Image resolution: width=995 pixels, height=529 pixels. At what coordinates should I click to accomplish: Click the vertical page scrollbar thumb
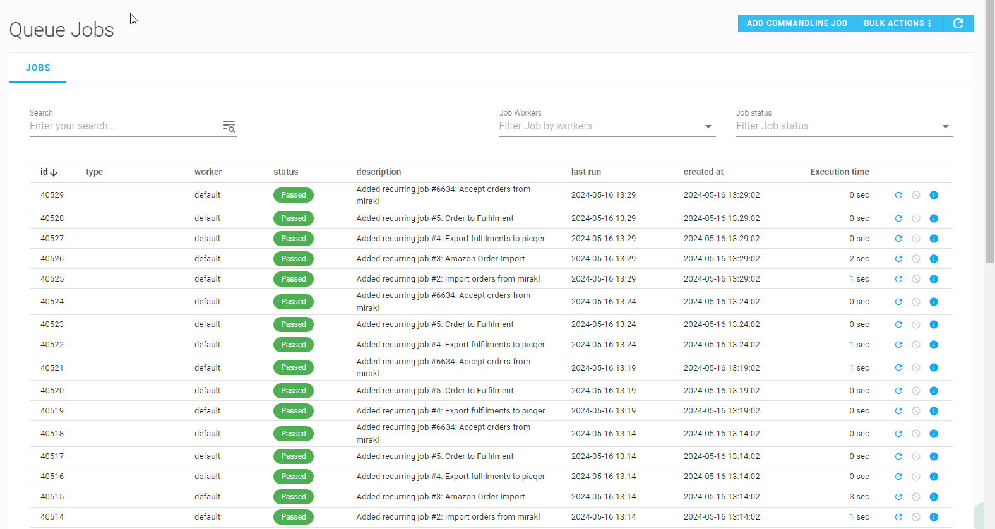click(x=989, y=131)
